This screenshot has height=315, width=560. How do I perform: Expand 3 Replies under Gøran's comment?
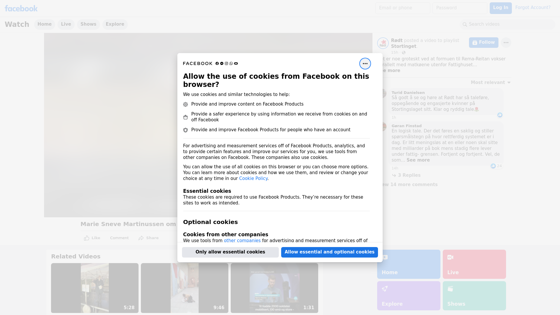[406, 175]
